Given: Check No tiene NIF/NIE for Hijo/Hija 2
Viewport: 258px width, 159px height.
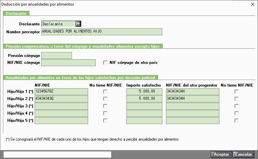Looking at the screenshot, I should (x=105, y=99).
